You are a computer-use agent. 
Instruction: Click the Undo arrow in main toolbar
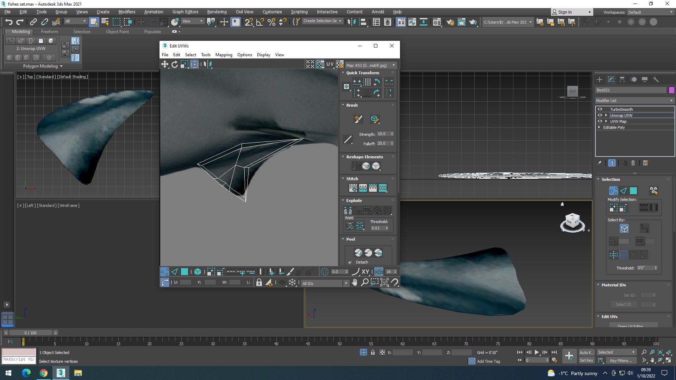[9, 22]
